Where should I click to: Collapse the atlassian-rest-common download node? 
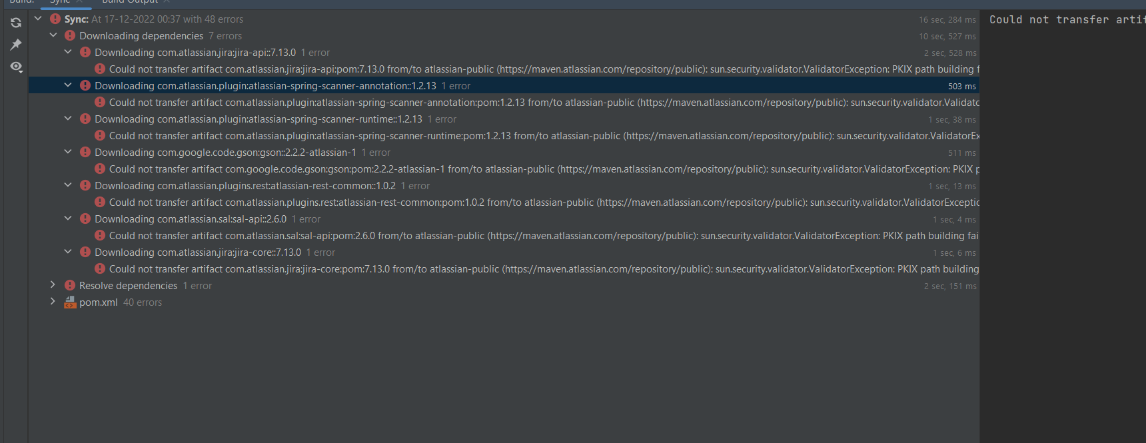[68, 185]
